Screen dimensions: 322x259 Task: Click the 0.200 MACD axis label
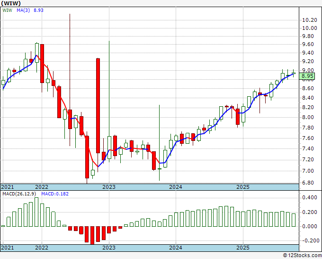[310, 212]
